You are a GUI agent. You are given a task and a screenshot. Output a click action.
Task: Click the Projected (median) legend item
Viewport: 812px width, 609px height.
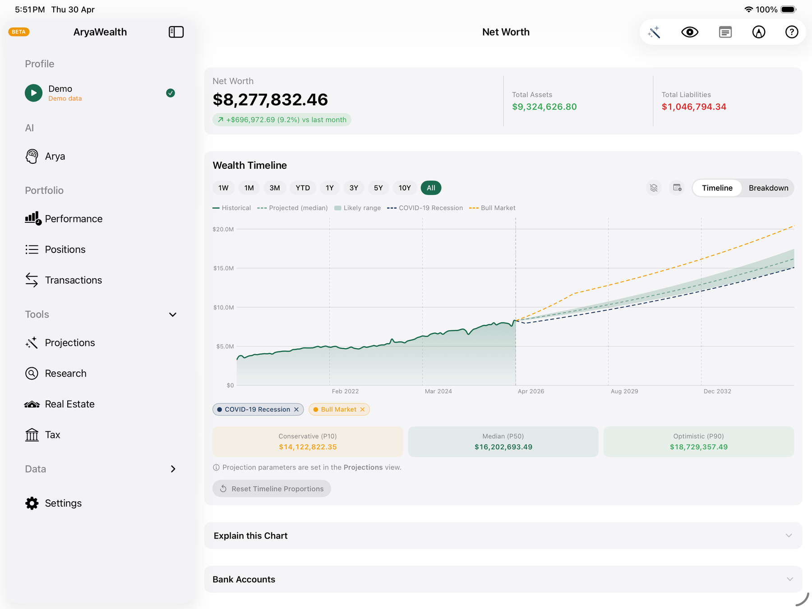pyautogui.click(x=292, y=208)
